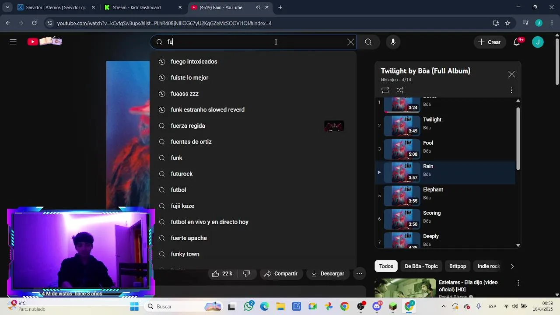Play 'Elephant' track in playlist
Image resolution: width=560 pixels, height=315 pixels.
coord(445,196)
